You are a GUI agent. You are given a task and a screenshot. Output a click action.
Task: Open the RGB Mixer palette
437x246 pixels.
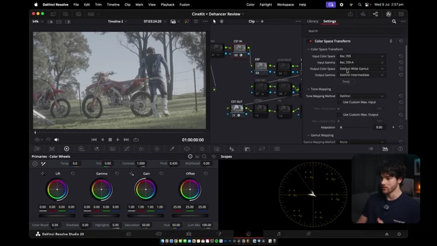point(97,149)
